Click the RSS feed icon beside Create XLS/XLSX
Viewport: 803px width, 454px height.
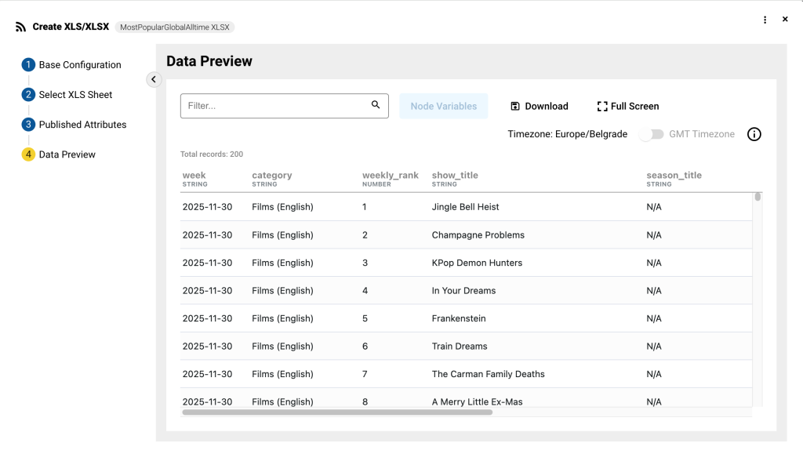click(20, 27)
